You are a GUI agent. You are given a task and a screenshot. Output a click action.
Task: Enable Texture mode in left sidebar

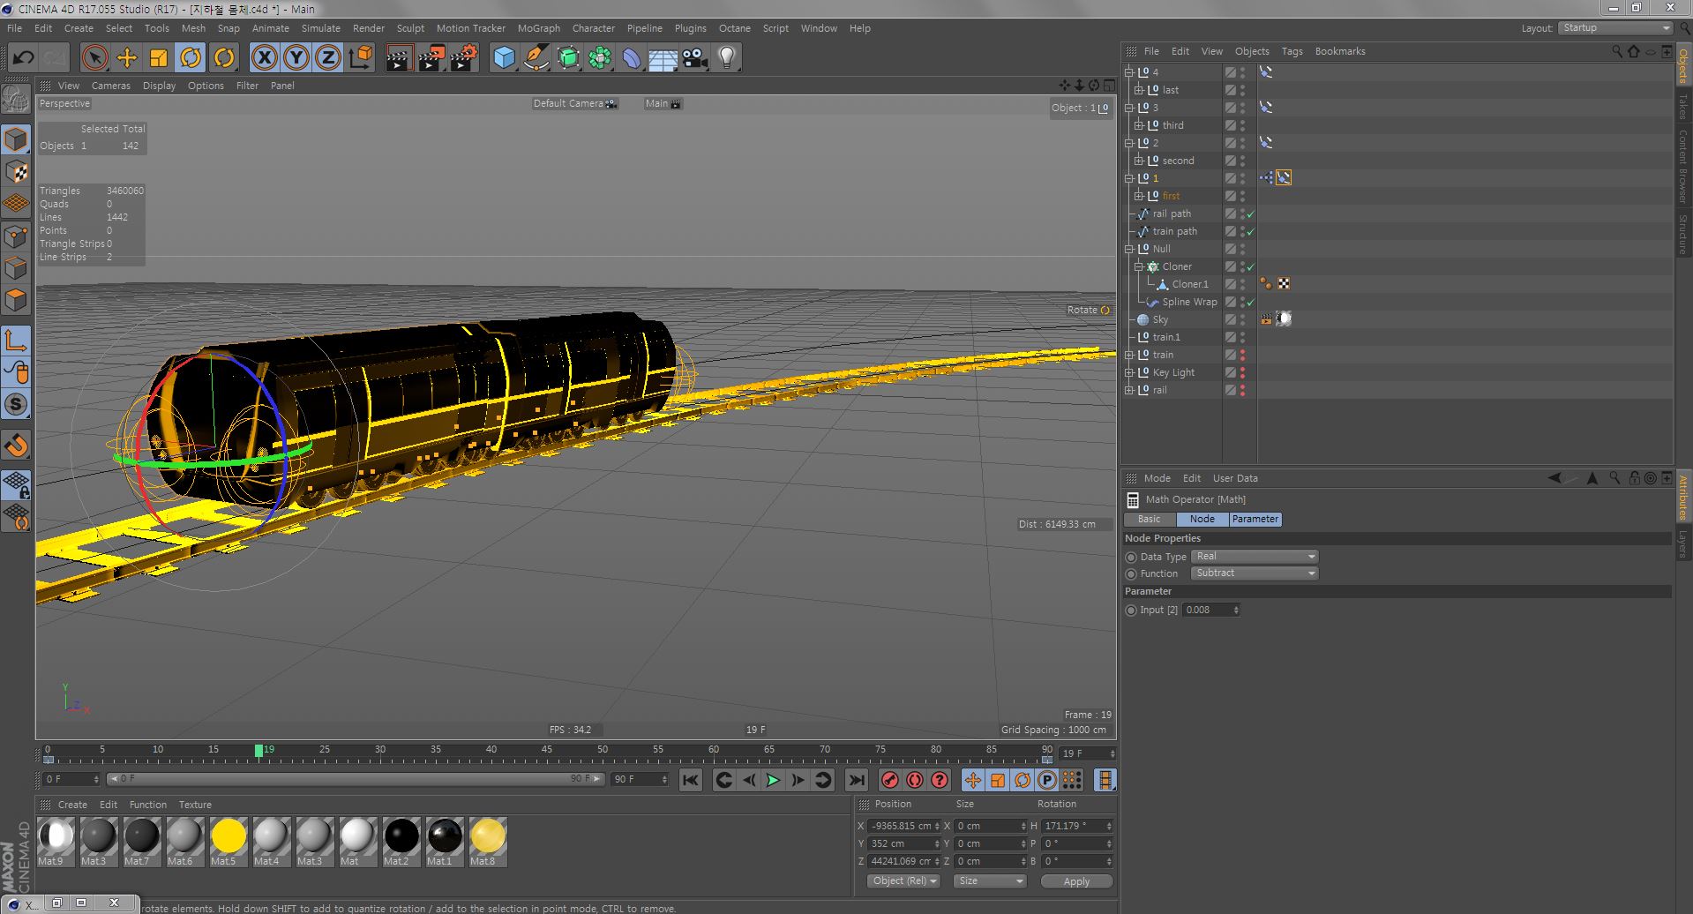(x=16, y=171)
